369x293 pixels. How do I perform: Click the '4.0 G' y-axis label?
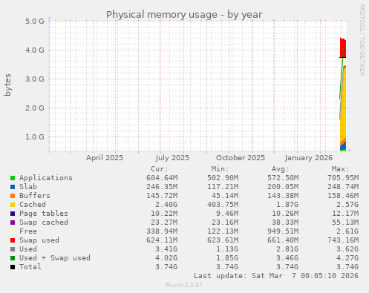point(35,50)
